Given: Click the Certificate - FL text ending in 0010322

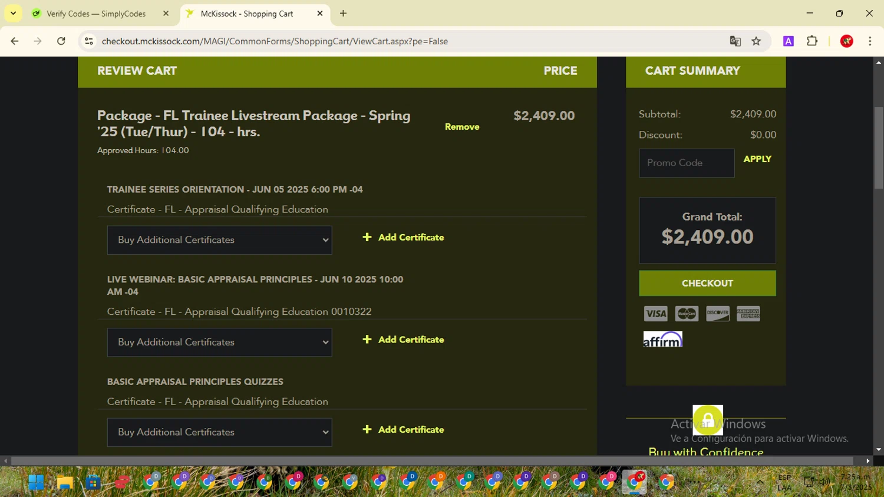Looking at the screenshot, I should pyautogui.click(x=239, y=311).
